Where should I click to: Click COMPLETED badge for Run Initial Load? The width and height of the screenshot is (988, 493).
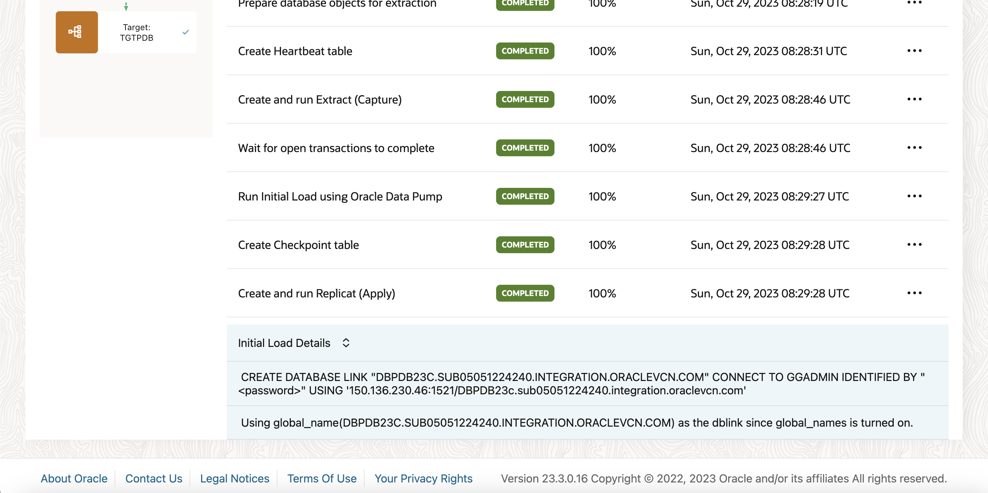(x=525, y=196)
